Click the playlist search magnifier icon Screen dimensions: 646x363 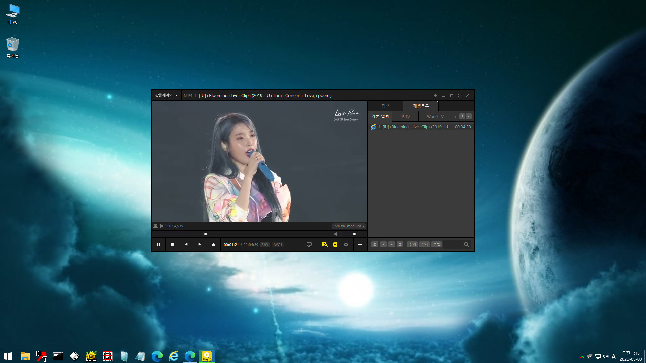tap(466, 244)
